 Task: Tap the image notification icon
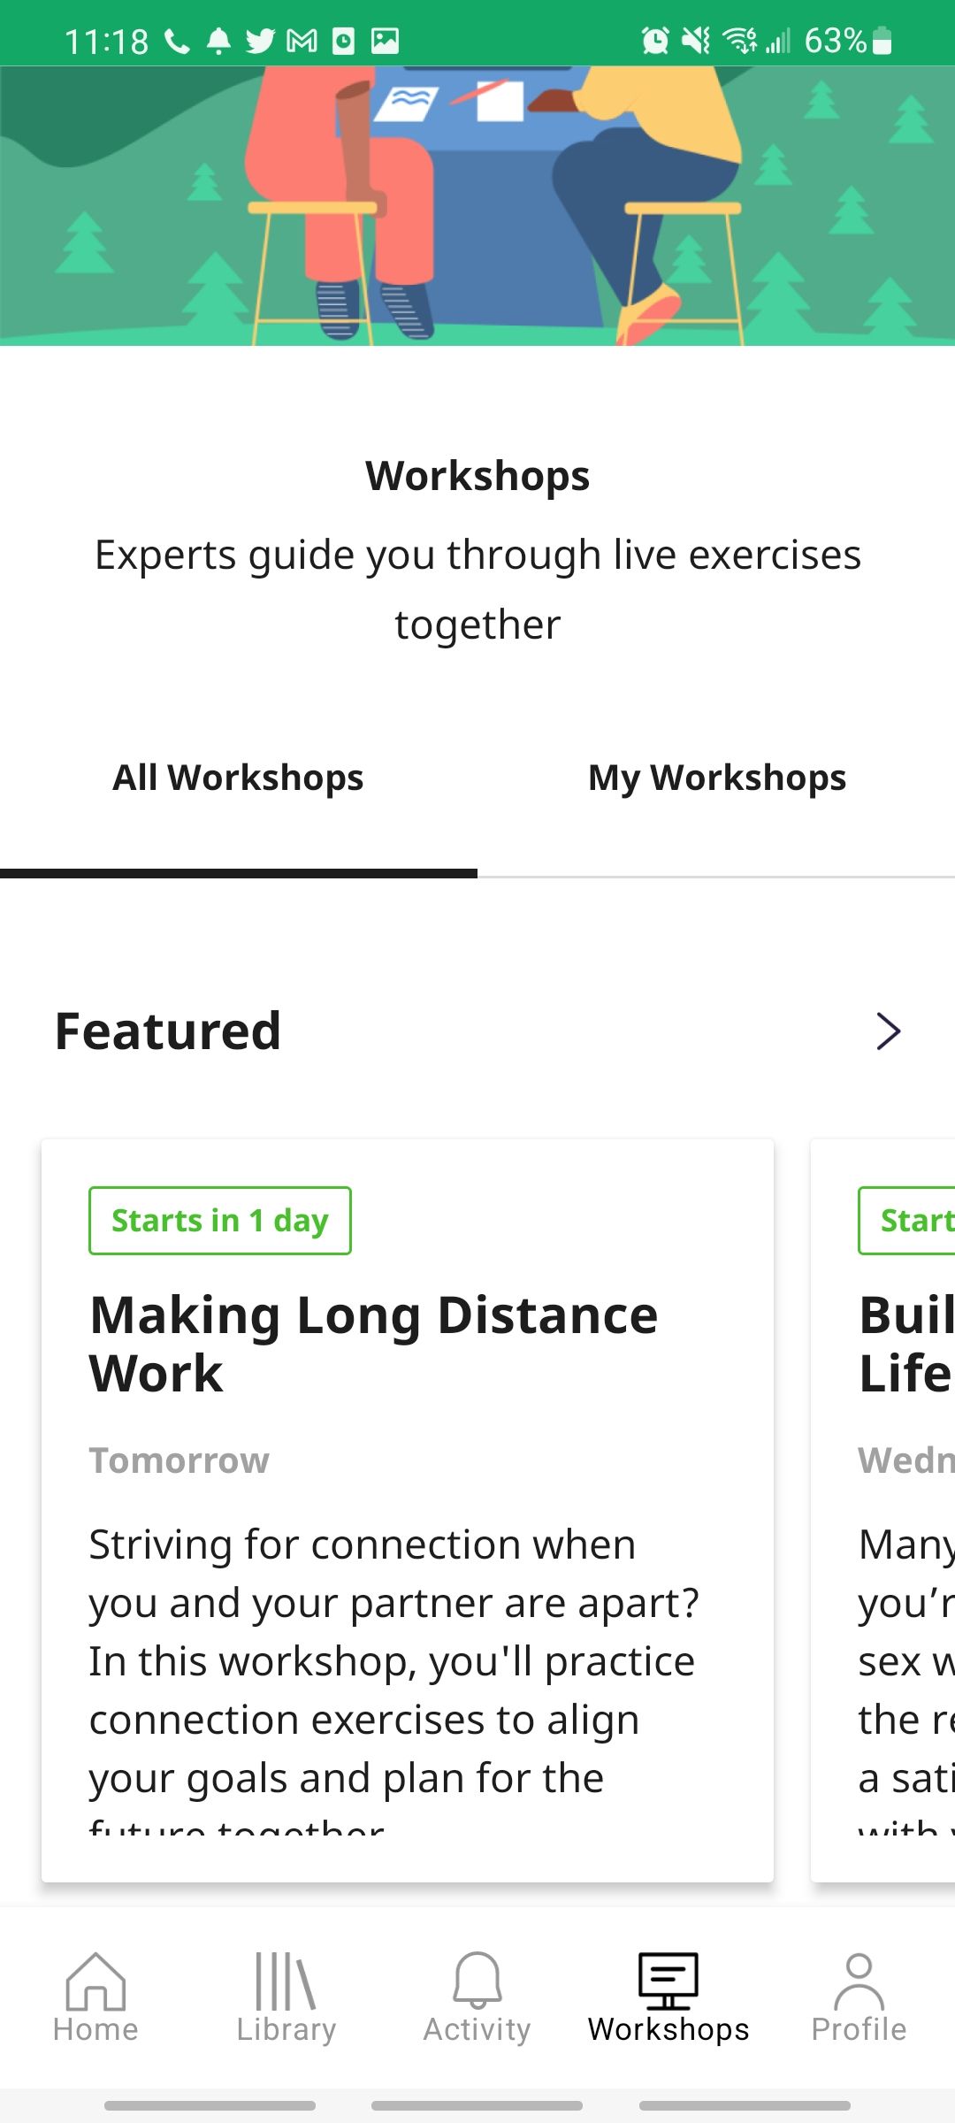pyautogui.click(x=385, y=41)
